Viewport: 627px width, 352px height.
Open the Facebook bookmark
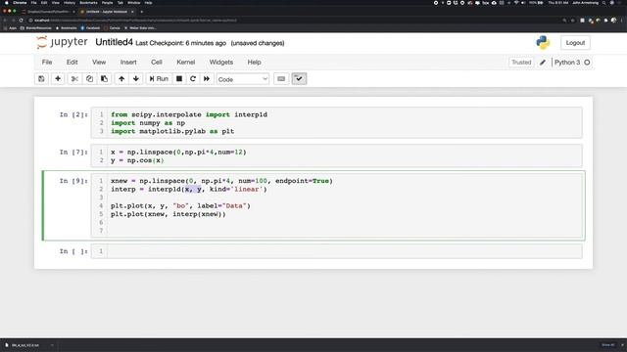90,28
